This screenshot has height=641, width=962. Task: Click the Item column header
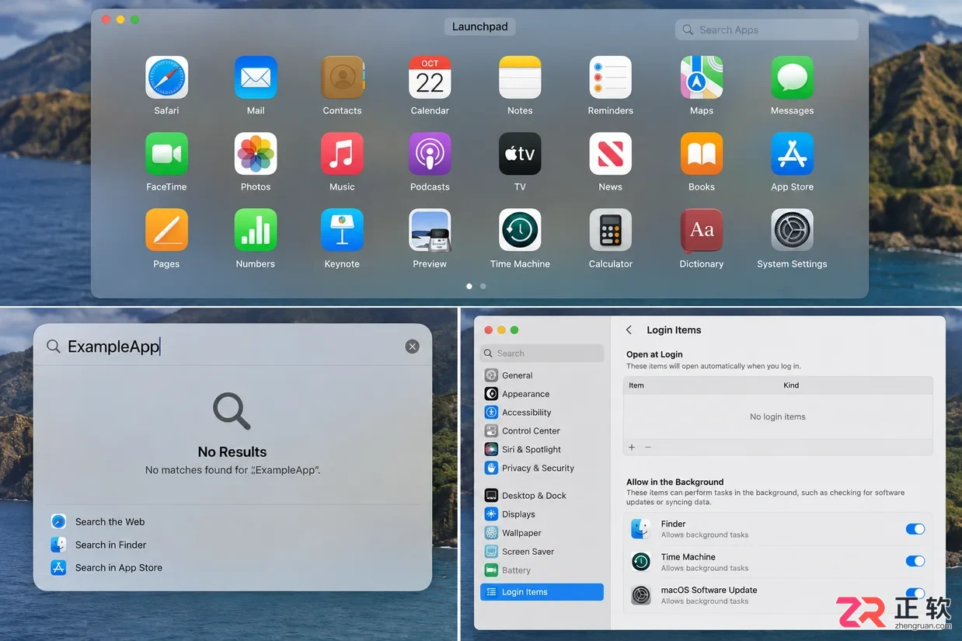636,385
